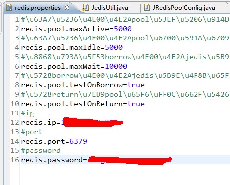The image size is (230, 185).
Task: Click the comment on line 9
Action: (125, 94)
